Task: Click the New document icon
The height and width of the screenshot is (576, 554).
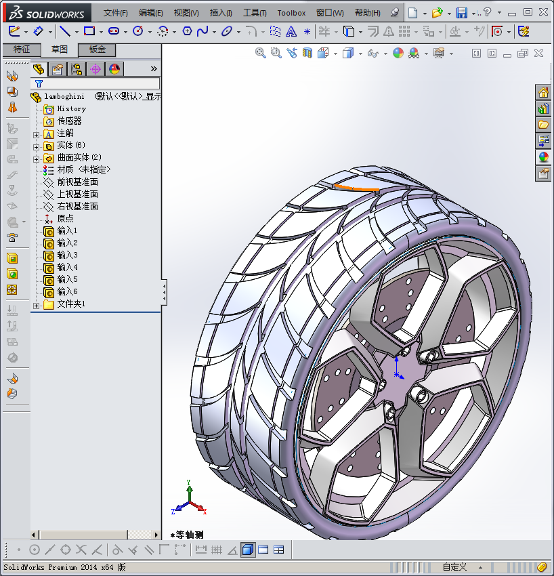Action: (412, 13)
